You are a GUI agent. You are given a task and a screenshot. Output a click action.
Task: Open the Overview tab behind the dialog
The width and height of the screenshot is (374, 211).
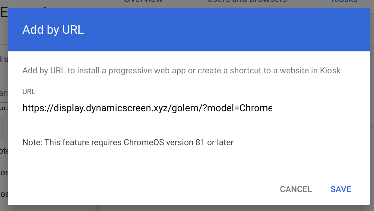(x=143, y=2)
